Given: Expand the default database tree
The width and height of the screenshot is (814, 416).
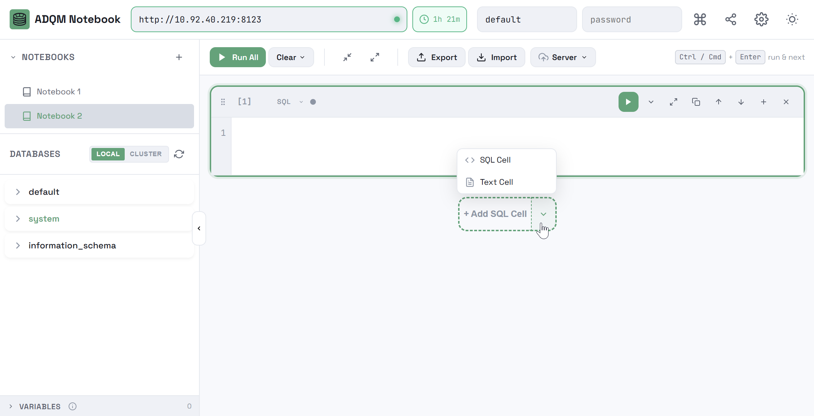Looking at the screenshot, I should [18, 192].
